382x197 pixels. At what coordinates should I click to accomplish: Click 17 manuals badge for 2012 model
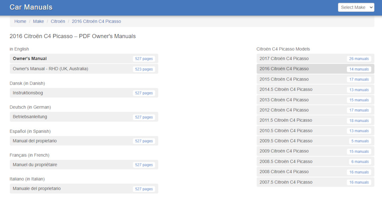pyautogui.click(x=359, y=110)
